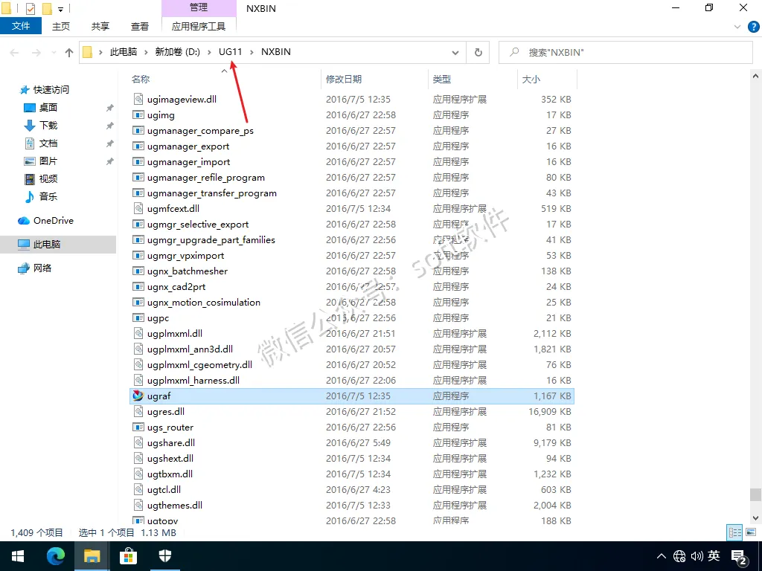The image size is (762, 571).
Task: Open Videos icon in sidebar
Action: 30,178
